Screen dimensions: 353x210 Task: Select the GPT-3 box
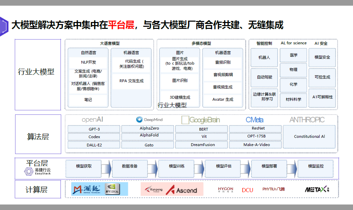pos(94,129)
